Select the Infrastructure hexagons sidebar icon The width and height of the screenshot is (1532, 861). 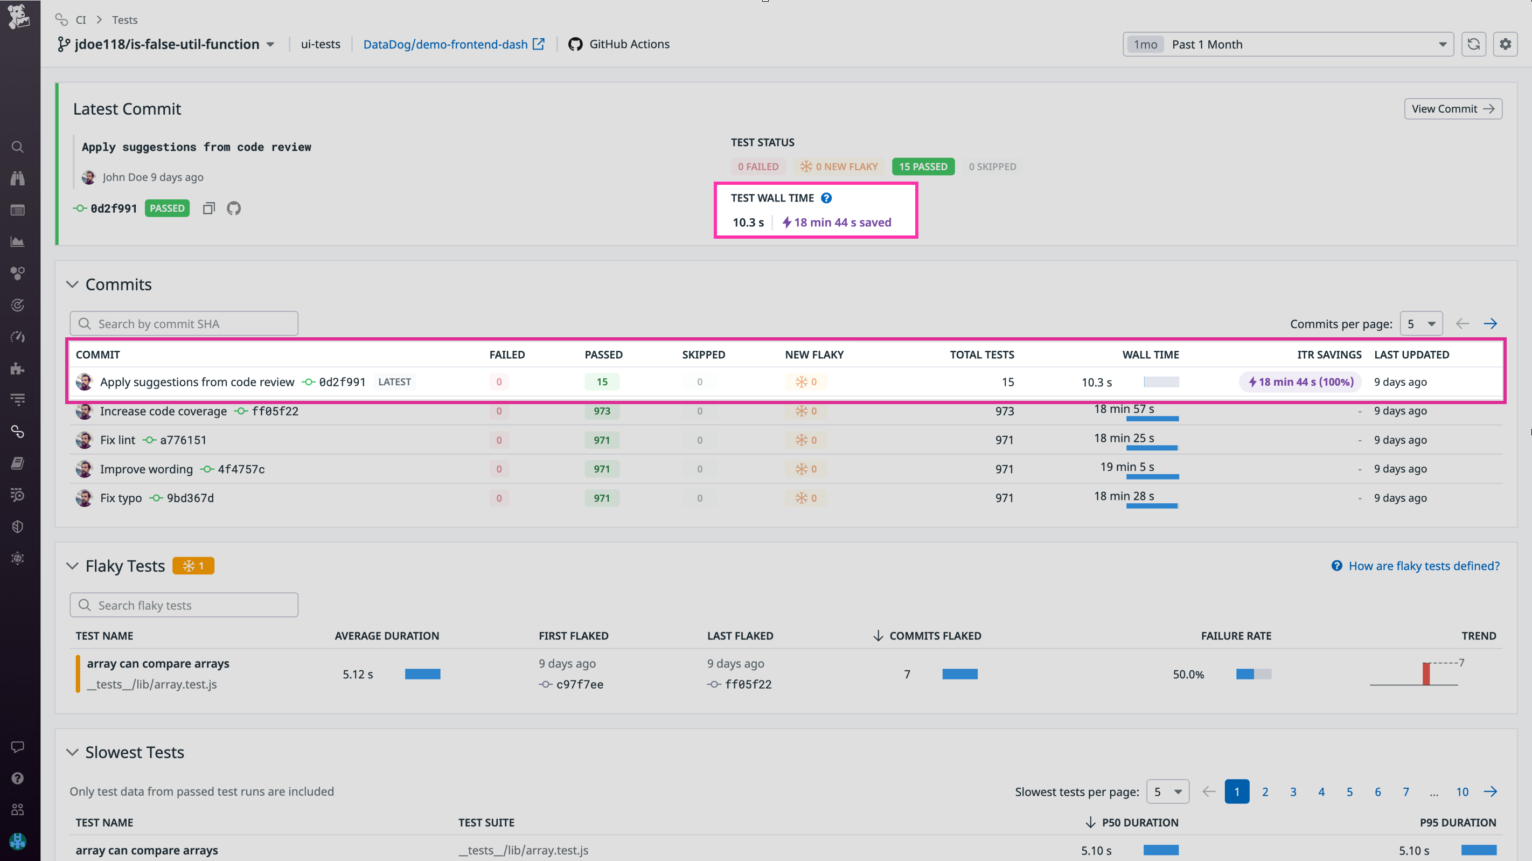(17, 273)
